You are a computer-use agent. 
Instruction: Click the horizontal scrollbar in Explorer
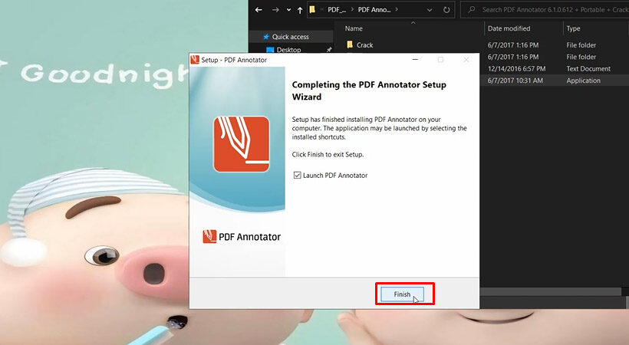551,291
